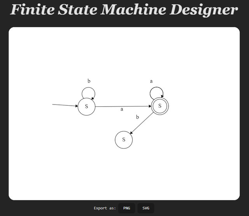Select the diagonal b transition arrow
Image resolution: width=249 pixels, height=216 pixels.
point(142,123)
